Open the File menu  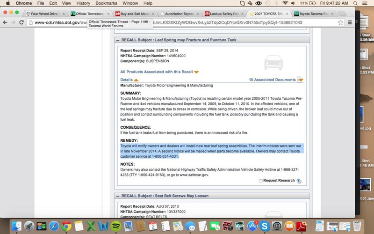[x=41, y=3]
